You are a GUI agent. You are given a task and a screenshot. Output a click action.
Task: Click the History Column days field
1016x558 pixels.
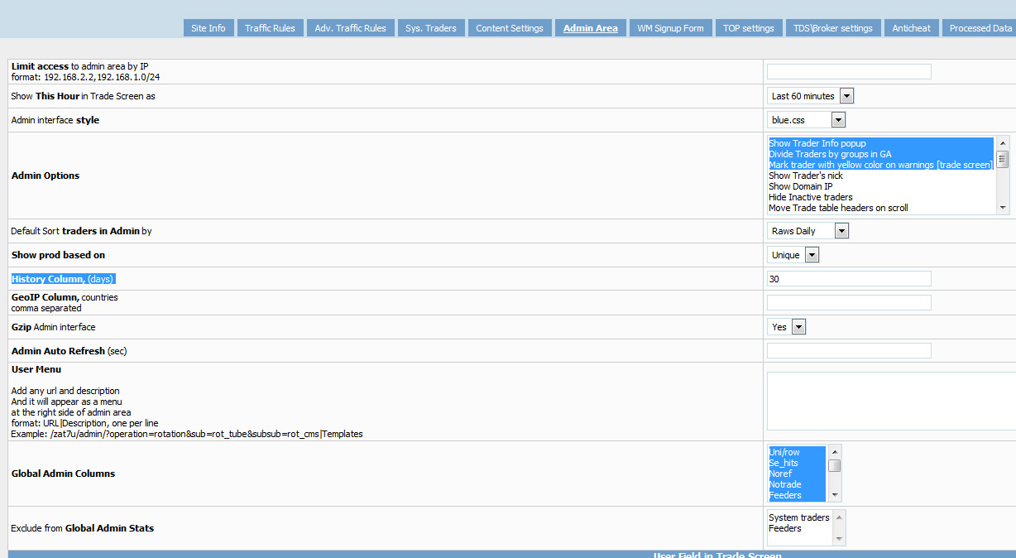849,279
